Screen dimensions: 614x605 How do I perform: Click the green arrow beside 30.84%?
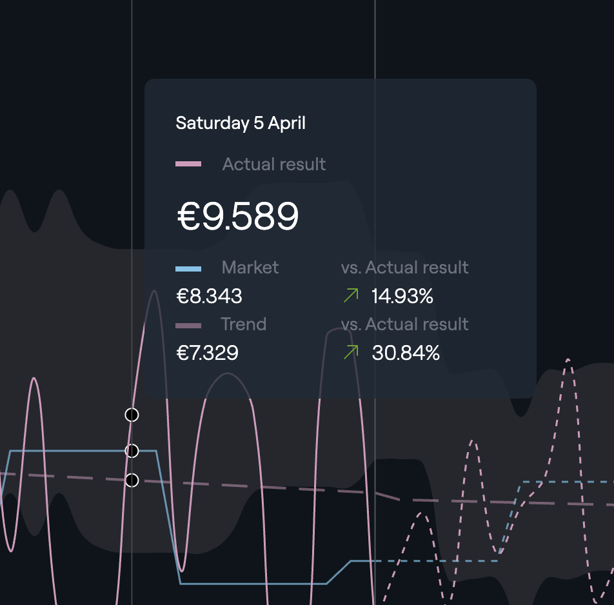(x=351, y=352)
